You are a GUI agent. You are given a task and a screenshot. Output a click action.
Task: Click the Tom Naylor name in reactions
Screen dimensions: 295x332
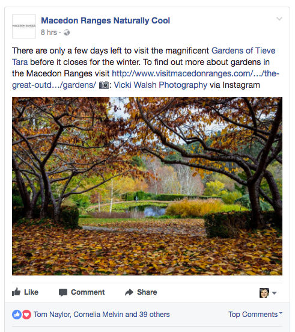52,315
